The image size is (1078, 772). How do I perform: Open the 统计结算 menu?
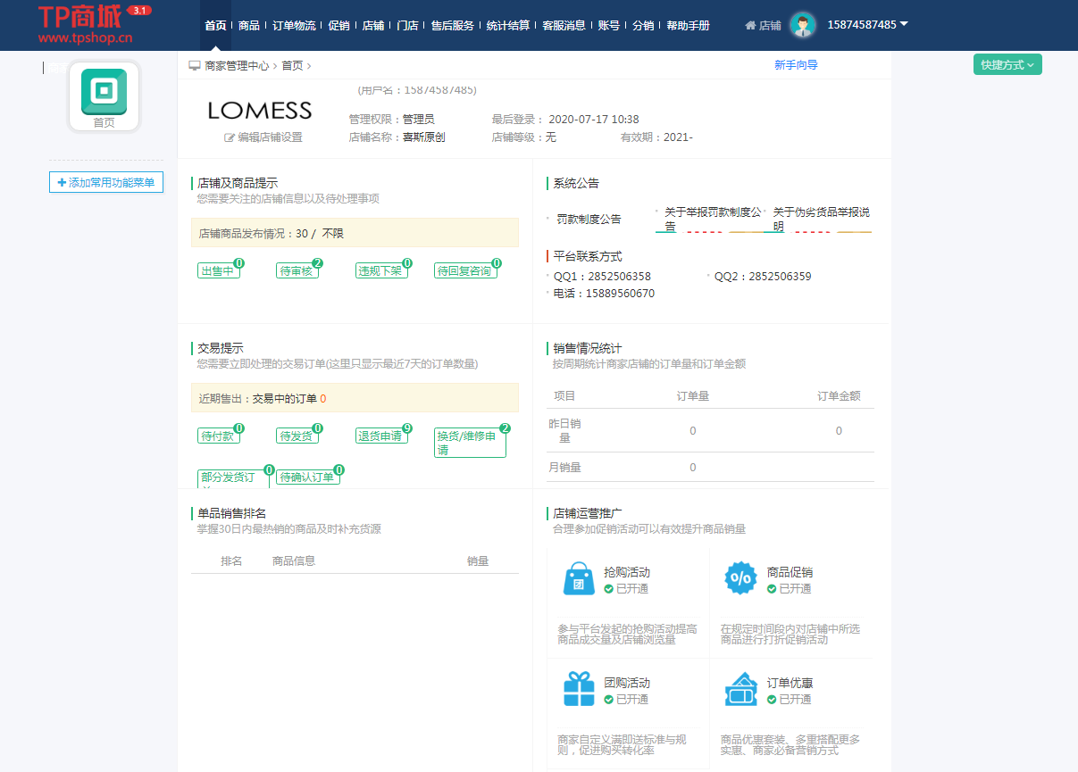(x=508, y=26)
